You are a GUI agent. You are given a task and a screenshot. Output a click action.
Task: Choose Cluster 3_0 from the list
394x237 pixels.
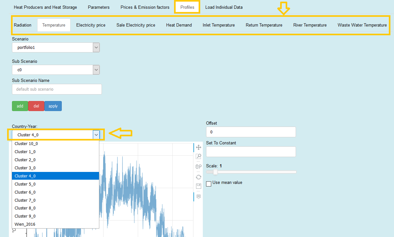55,168
